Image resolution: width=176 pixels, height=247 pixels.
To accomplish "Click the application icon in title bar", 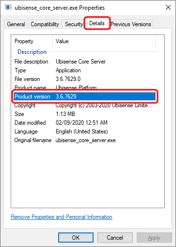I will (x=8, y=7).
